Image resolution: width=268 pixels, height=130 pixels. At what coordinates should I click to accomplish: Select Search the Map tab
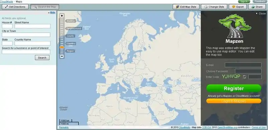coord(45,7)
